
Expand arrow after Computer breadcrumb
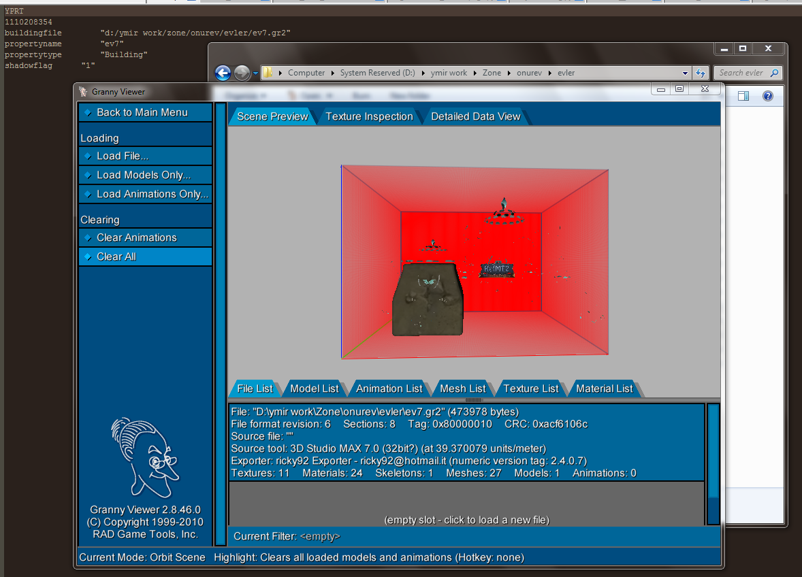(x=333, y=73)
